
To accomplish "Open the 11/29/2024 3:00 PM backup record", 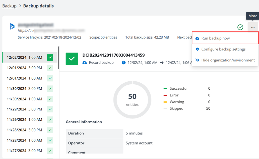I will [24, 109].
